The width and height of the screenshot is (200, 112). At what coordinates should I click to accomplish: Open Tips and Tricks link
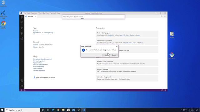(38, 63)
